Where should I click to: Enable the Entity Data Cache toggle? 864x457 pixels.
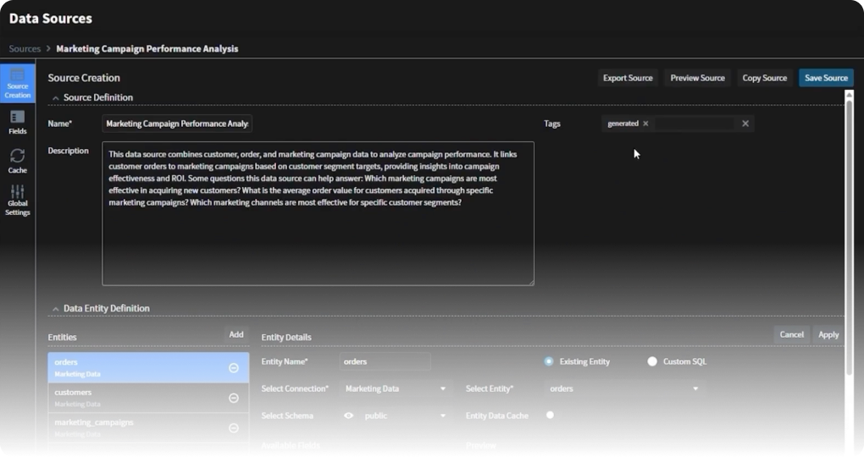[x=552, y=416]
